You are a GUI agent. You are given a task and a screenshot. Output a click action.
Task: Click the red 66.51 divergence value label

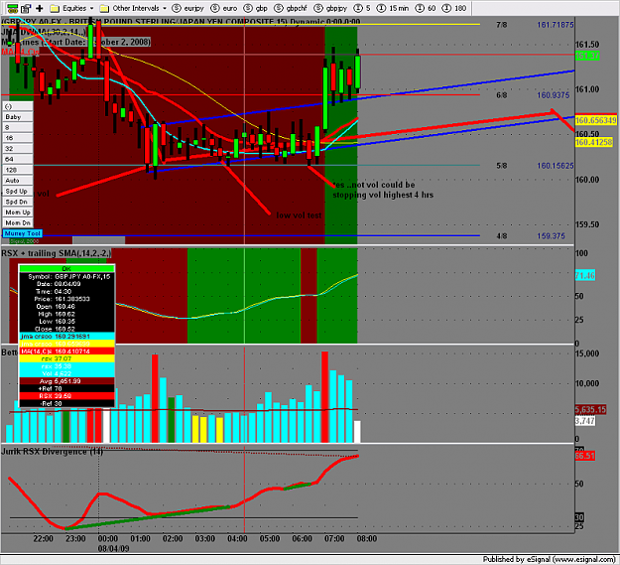coord(585,456)
